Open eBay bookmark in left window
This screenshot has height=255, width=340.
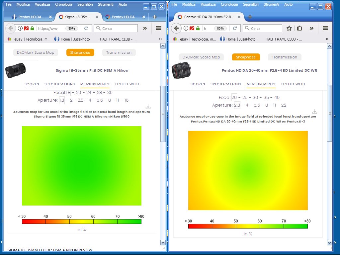click(x=29, y=39)
